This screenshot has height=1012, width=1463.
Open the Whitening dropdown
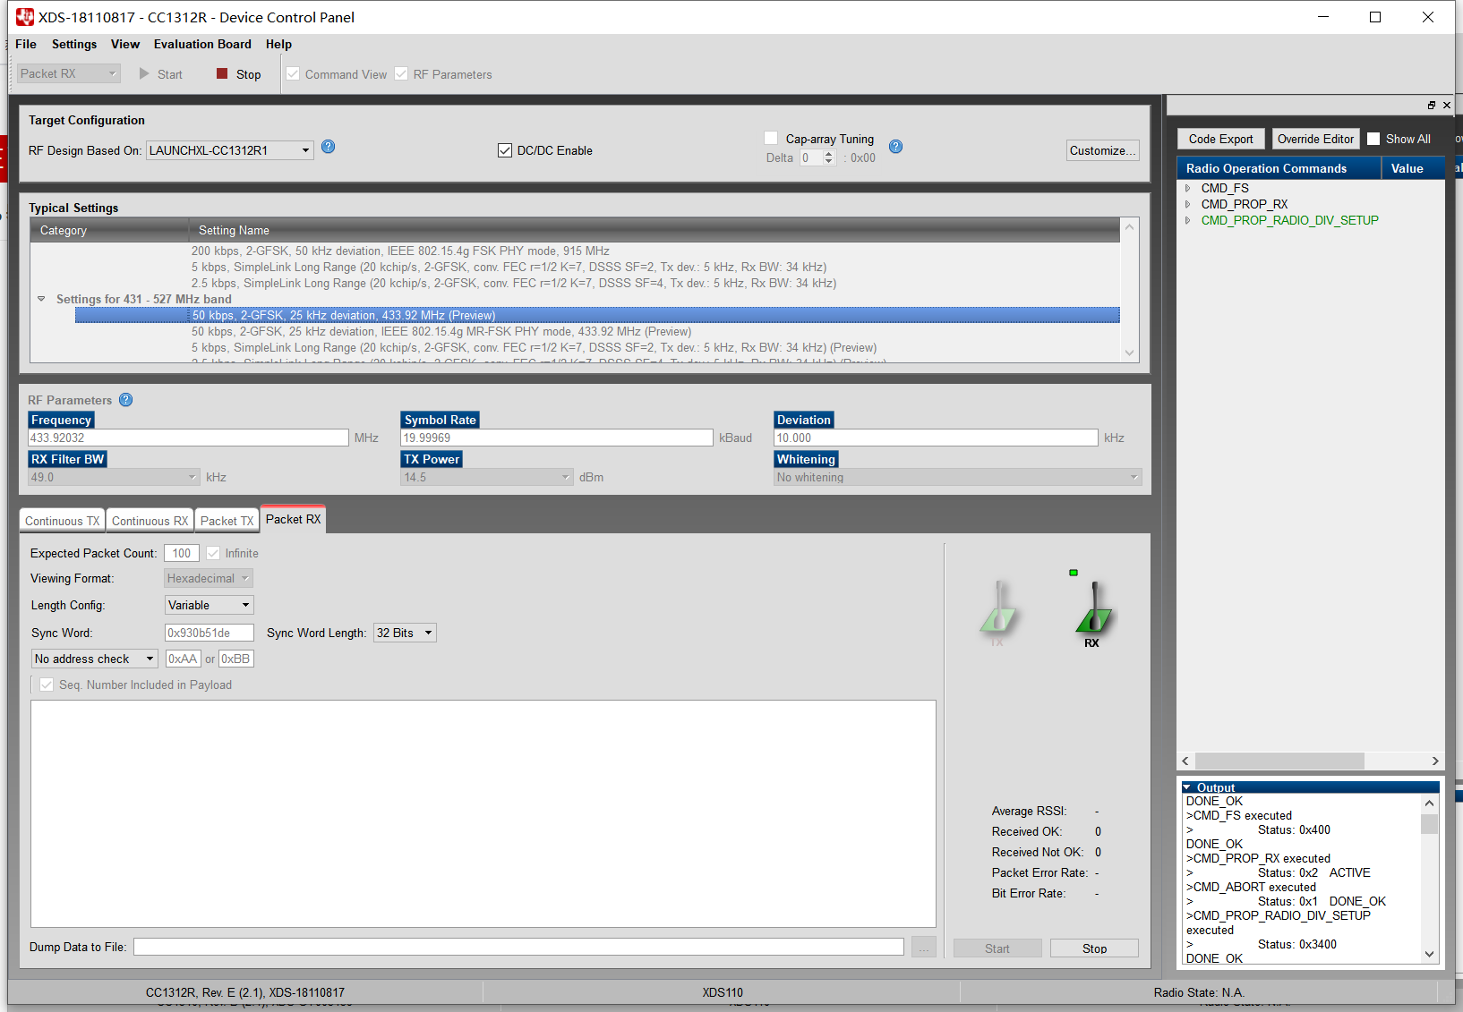click(x=958, y=477)
